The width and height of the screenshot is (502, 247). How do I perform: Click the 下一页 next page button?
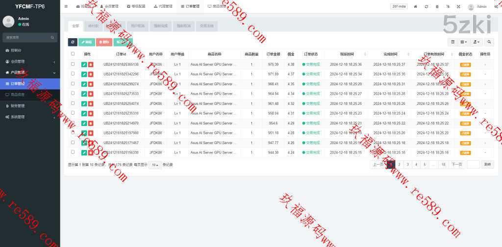456,165
